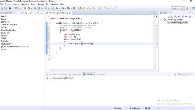This screenshot has width=195, height=110.
Task: Select main(String[]) method in Outline
Action: coord(178,22)
